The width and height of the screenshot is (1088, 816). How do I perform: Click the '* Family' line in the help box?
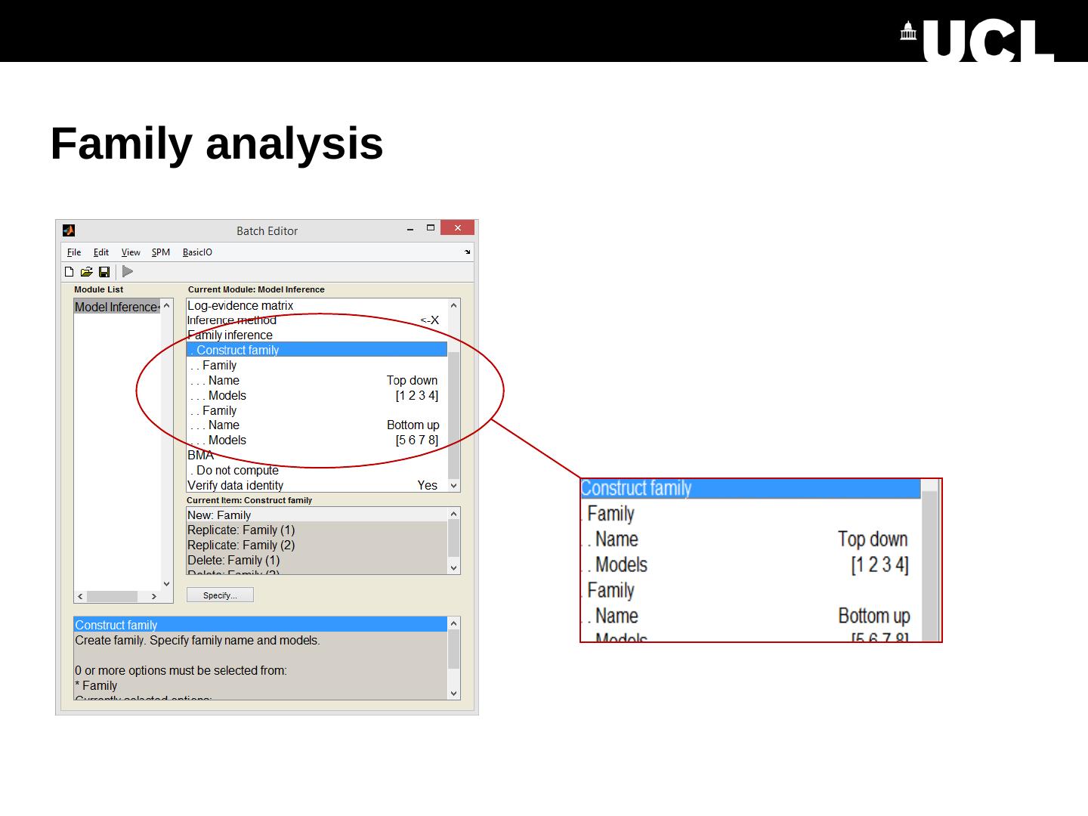click(x=96, y=686)
